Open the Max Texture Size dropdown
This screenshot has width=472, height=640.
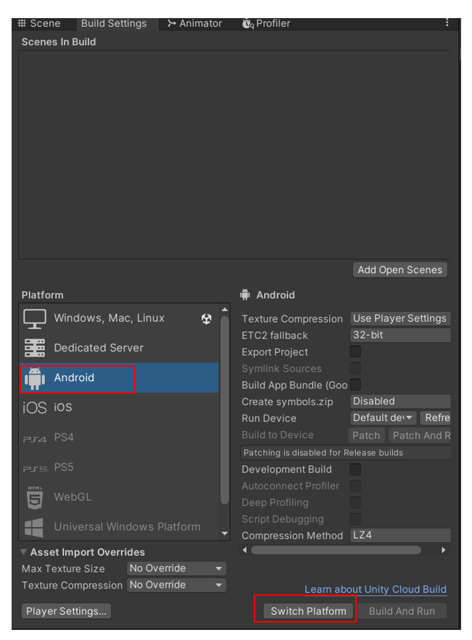176,568
